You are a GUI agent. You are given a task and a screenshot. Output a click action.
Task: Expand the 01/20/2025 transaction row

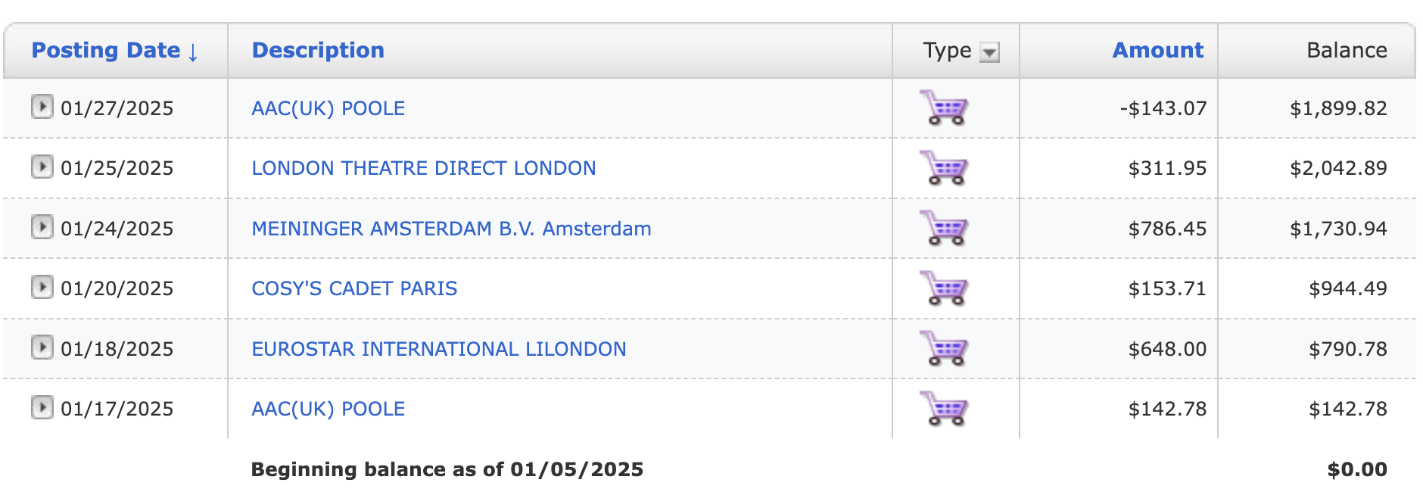[42, 286]
